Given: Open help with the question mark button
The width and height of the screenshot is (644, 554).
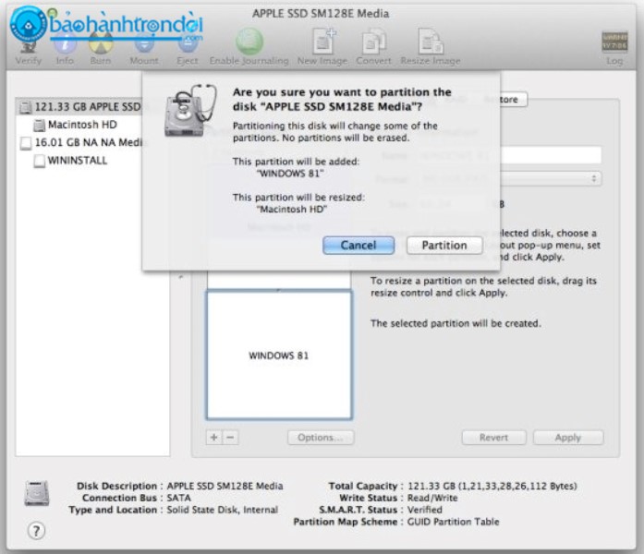Looking at the screenshot, I should (x=36, y=531).
